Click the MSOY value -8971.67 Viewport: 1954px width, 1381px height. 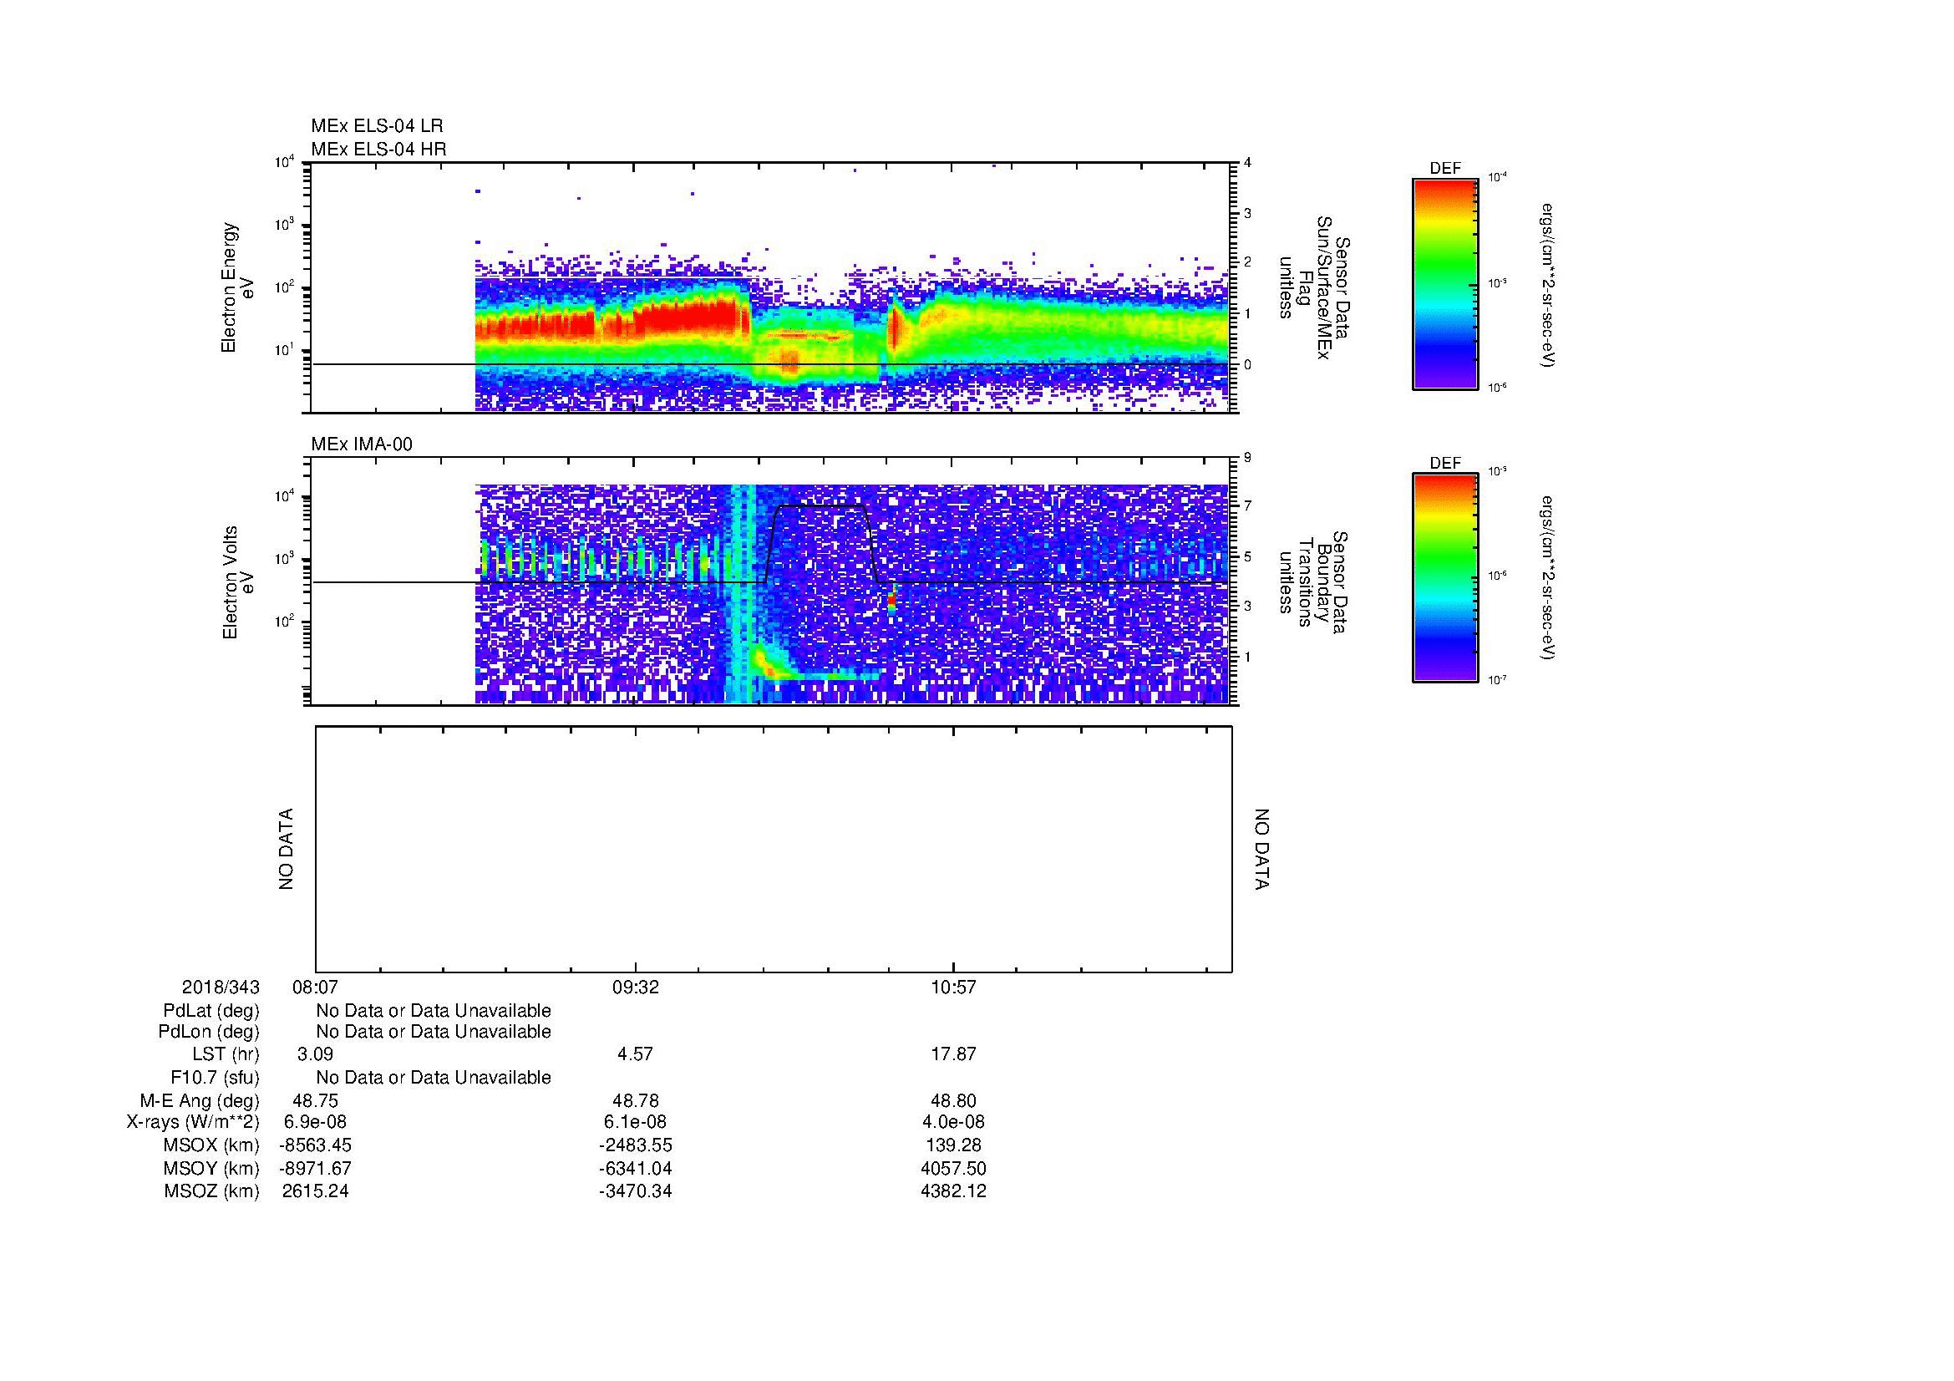tap(315, 1168)
